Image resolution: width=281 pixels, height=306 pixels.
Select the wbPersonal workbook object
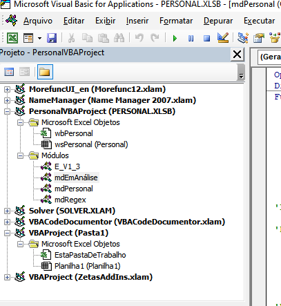pos(74,133)
